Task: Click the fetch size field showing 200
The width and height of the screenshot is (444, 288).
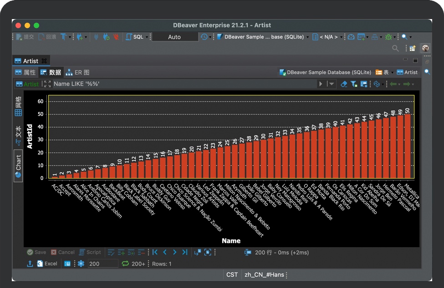Action: pyautogui.click(x=103, y=263)
